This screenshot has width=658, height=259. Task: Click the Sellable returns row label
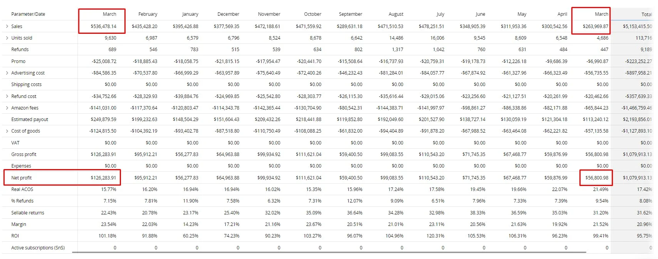click(x=28, y=213)
